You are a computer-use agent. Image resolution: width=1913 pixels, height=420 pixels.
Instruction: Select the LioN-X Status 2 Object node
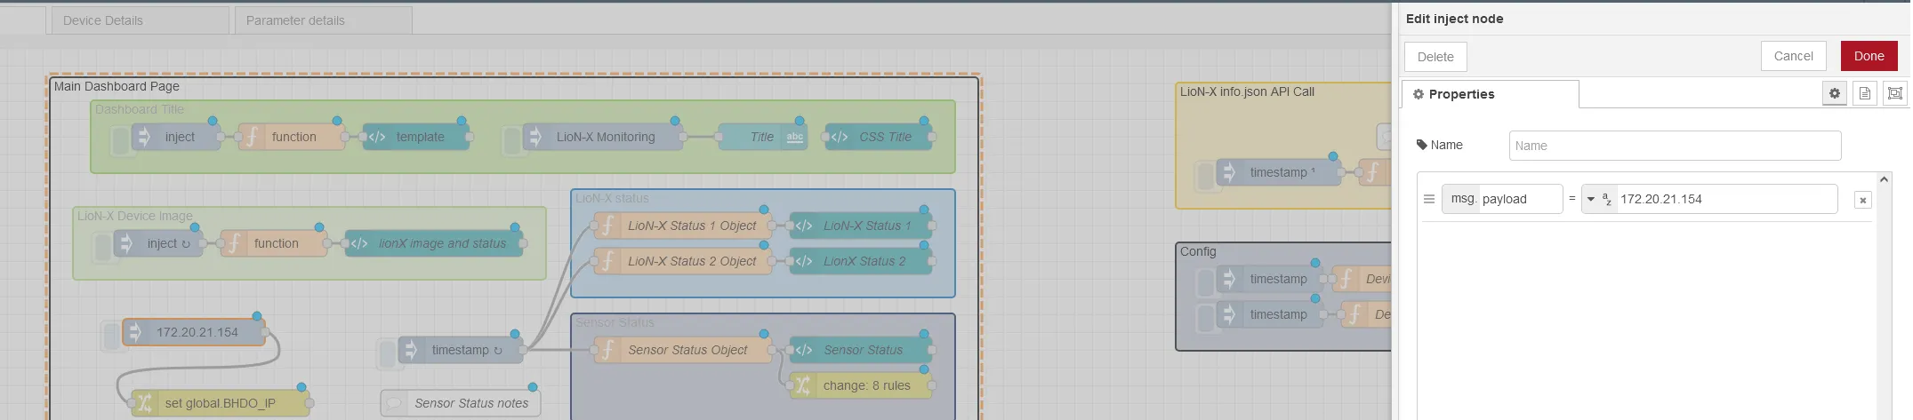coord(683,261)
